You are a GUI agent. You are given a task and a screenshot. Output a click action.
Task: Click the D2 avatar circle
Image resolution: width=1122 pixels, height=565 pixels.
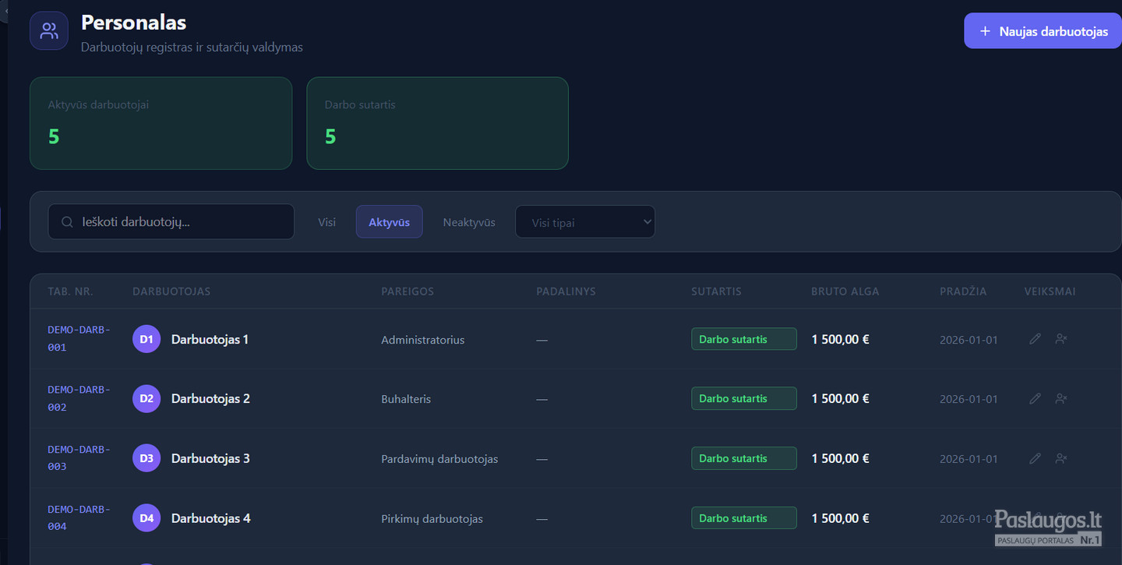(146, 398)
